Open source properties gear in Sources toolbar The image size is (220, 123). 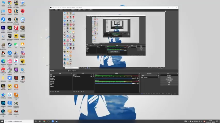79,92
